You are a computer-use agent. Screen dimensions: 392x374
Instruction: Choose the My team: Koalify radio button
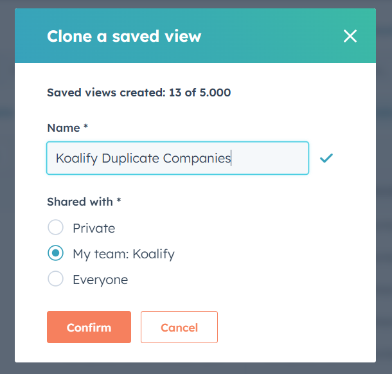click(x=56, y=253)
